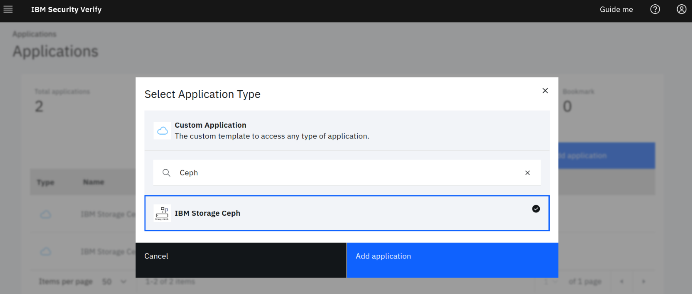Click the IBM Storage Ceph logo icon
This screenshot has height=294, width=692.
click(163, 213)
